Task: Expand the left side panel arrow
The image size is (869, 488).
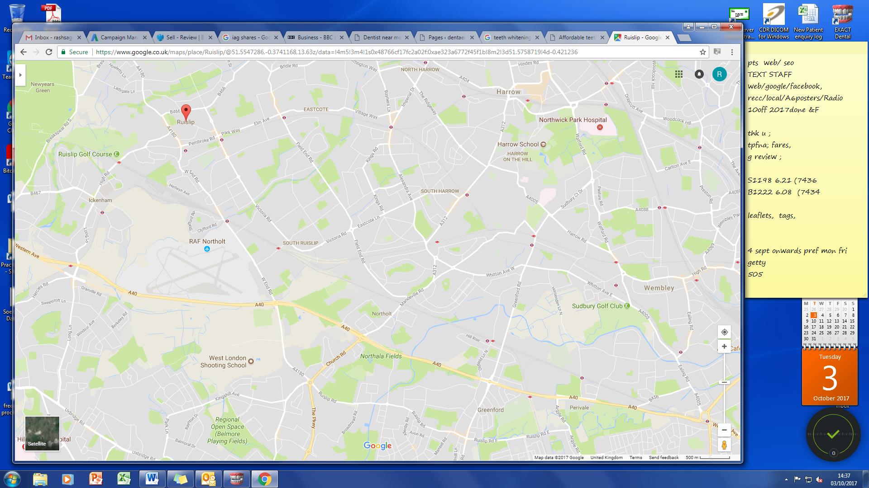Action: (20, 75)
